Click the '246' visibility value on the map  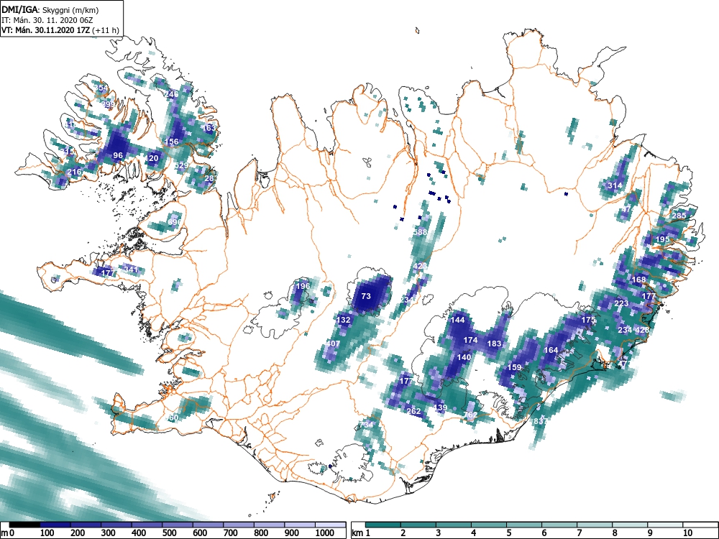click(171, 94)
